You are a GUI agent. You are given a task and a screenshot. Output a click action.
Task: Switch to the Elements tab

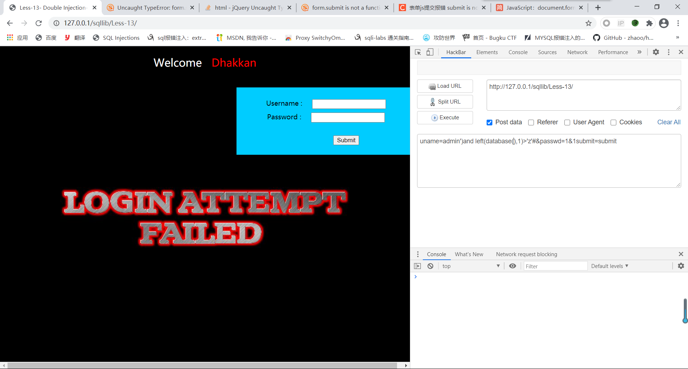click(487, 52)
